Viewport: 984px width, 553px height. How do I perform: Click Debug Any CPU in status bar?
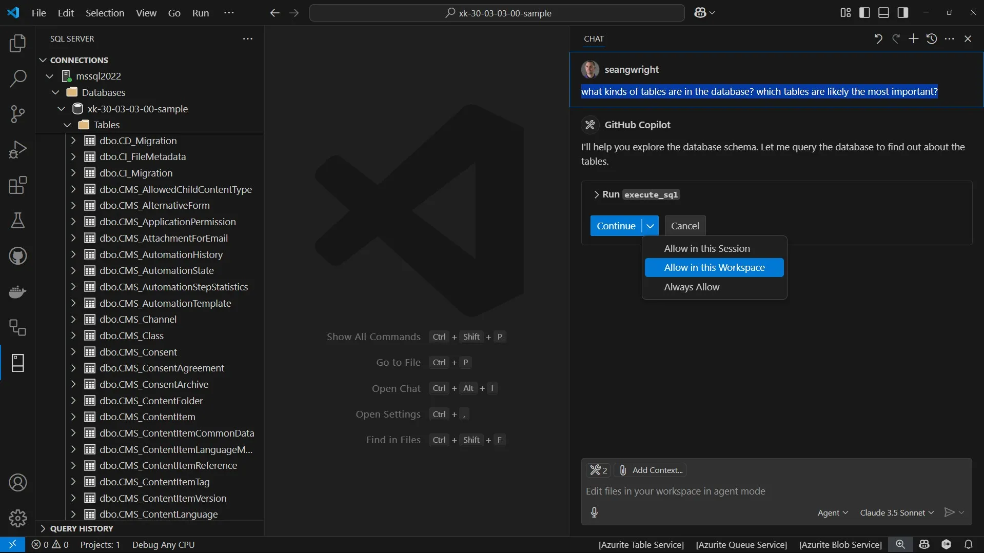tap(163, 545)
